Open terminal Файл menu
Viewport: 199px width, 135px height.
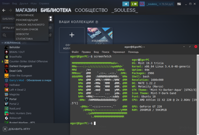[75, 52]
